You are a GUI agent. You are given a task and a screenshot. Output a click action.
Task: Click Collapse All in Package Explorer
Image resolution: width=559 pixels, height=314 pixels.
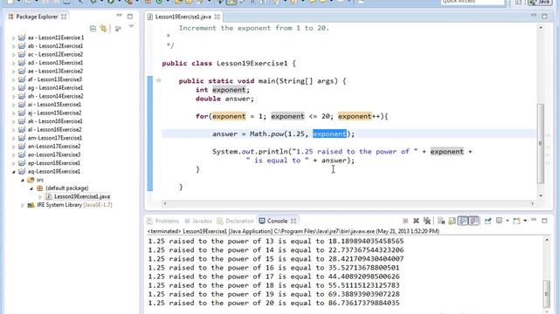[x=93, y=29]
